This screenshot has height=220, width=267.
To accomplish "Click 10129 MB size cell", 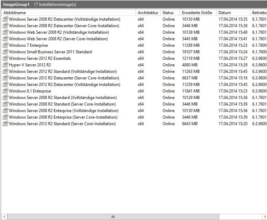I will click(x=191, y=98).
